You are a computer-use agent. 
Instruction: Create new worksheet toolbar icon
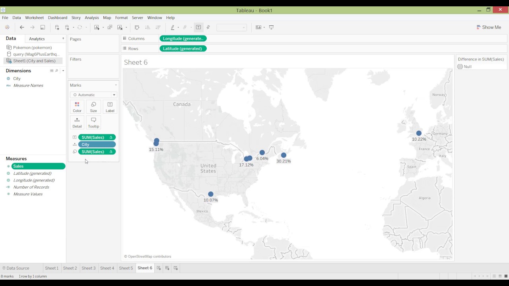(97, 27)
